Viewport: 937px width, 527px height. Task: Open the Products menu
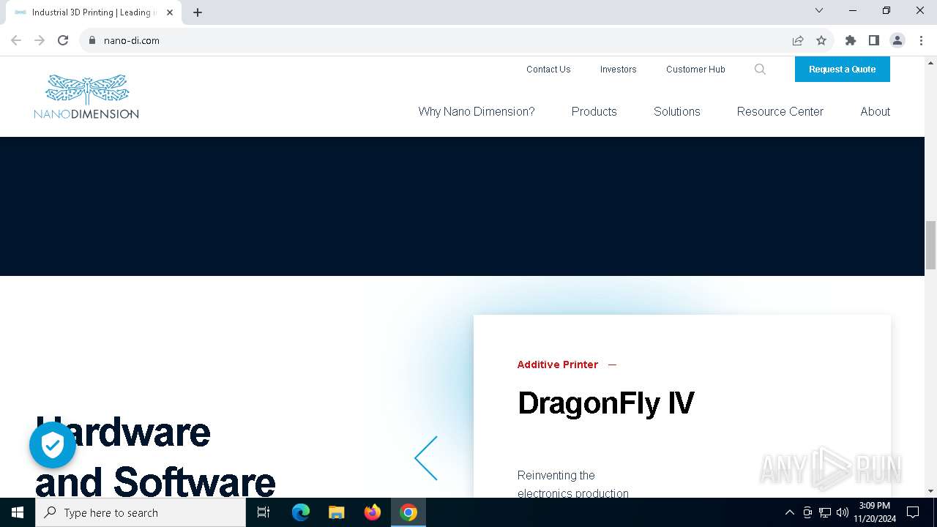594,111
